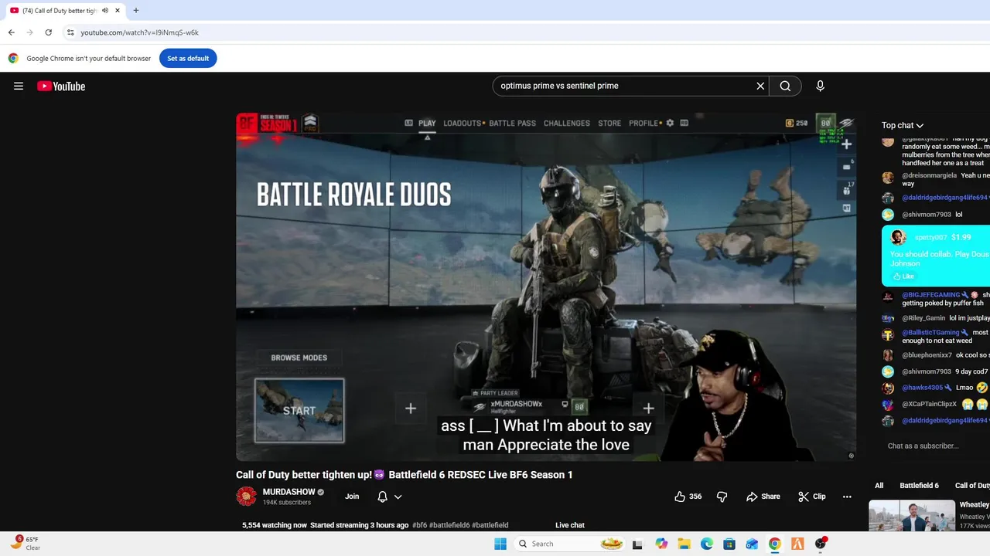
Task: Click the #battlefield6 hashtag link
Action: 449,525
